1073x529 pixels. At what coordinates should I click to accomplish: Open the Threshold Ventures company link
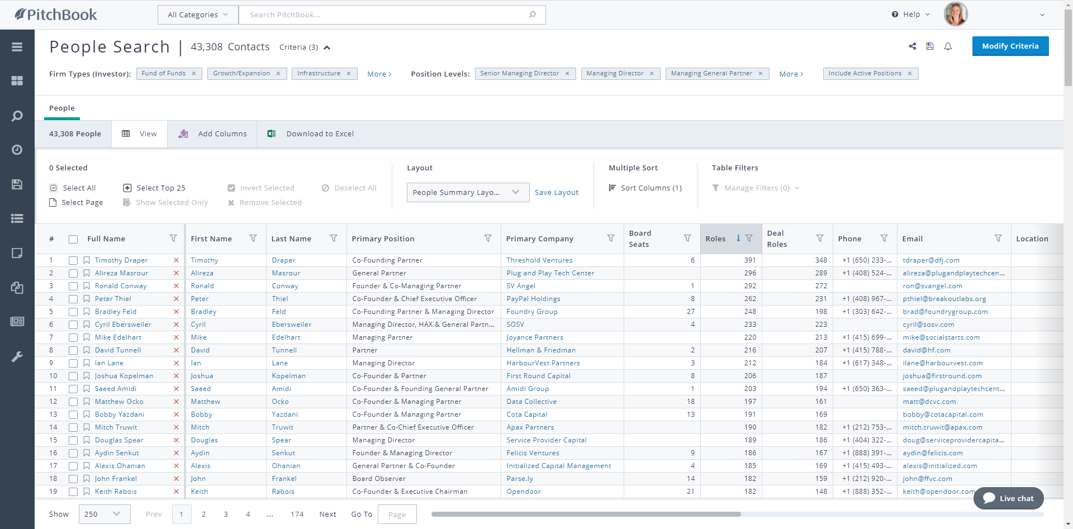(539, 260)
